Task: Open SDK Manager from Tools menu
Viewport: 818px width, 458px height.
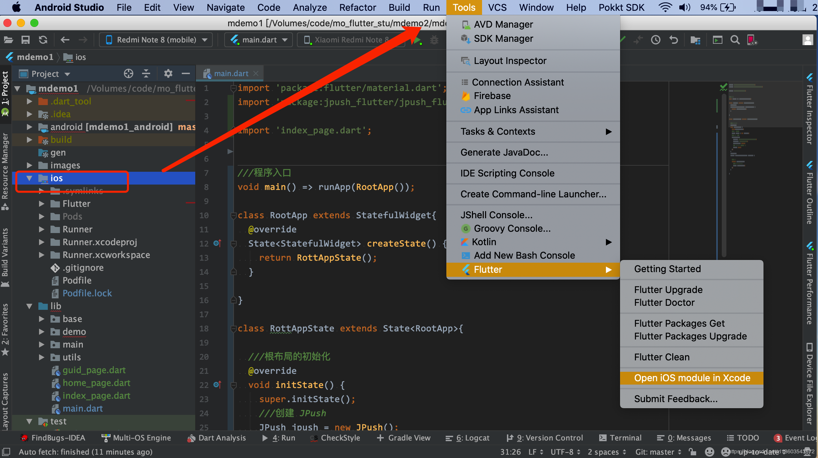Action: click(503, 39)
